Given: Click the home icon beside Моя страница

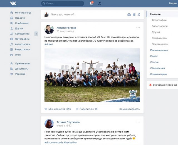Looking at the screenshot, I should point(12,13).
